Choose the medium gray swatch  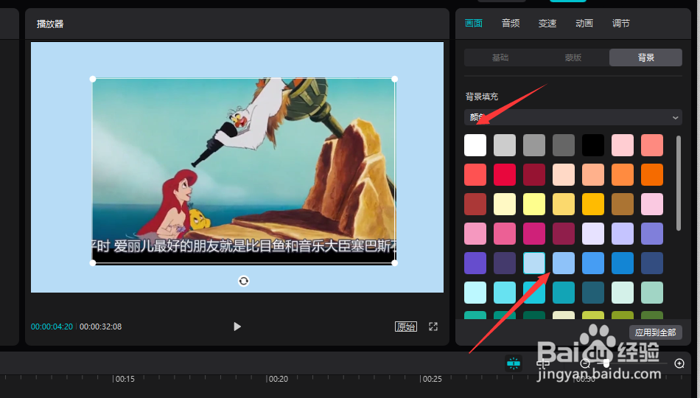[534, 145]
